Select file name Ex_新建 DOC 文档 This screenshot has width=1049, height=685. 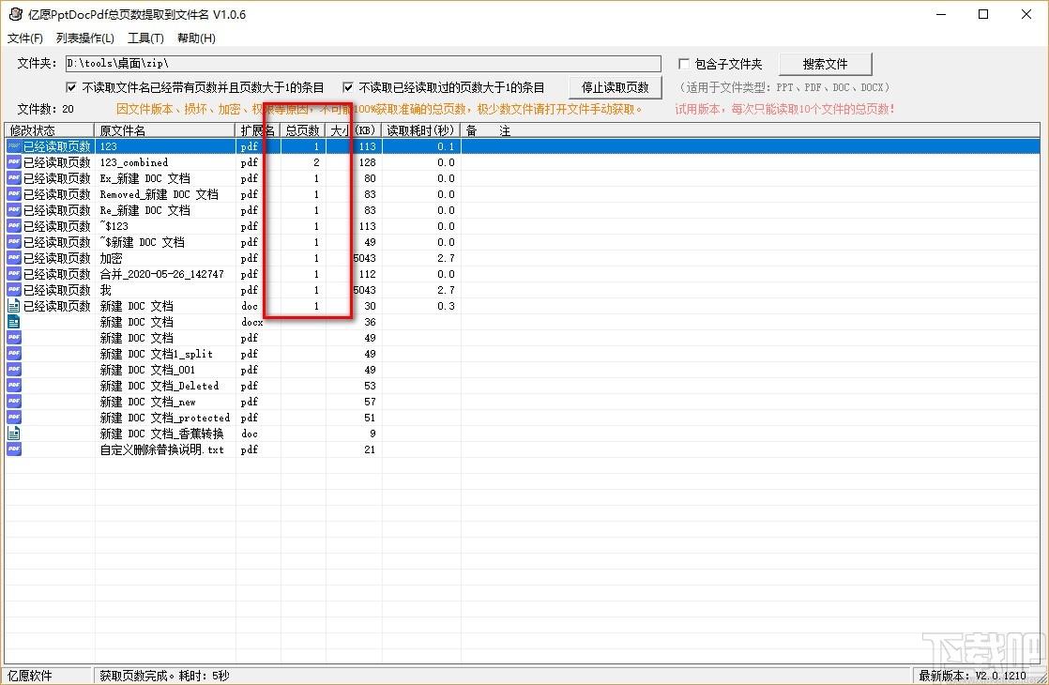145,178
